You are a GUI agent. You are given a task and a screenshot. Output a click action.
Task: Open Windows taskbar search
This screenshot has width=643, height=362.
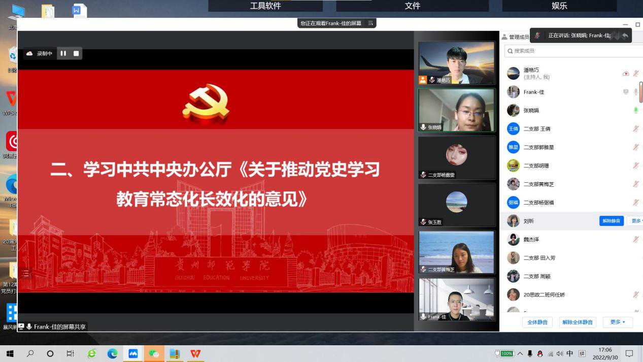(30, 353)
